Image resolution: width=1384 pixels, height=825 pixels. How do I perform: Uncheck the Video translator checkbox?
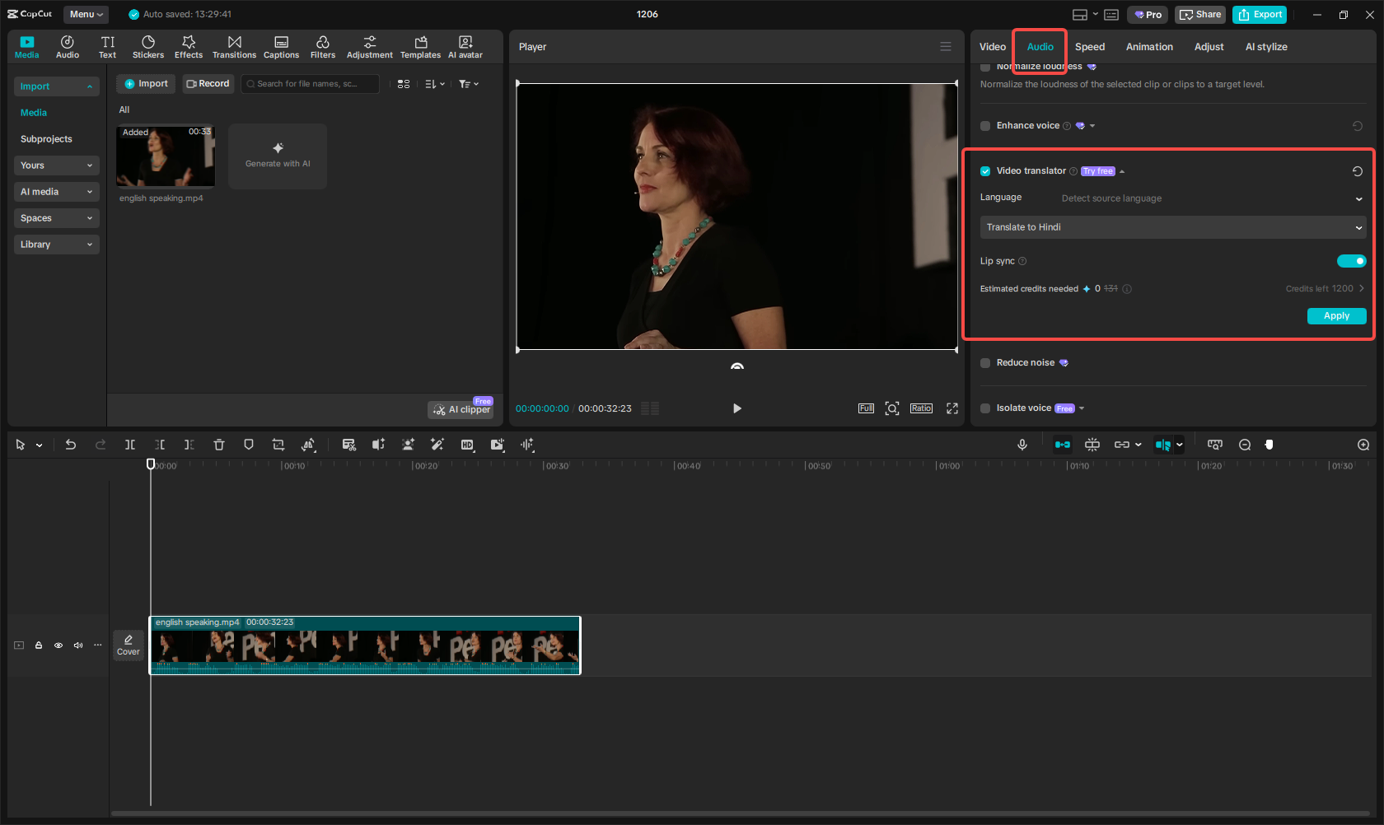tap(985, 171)
